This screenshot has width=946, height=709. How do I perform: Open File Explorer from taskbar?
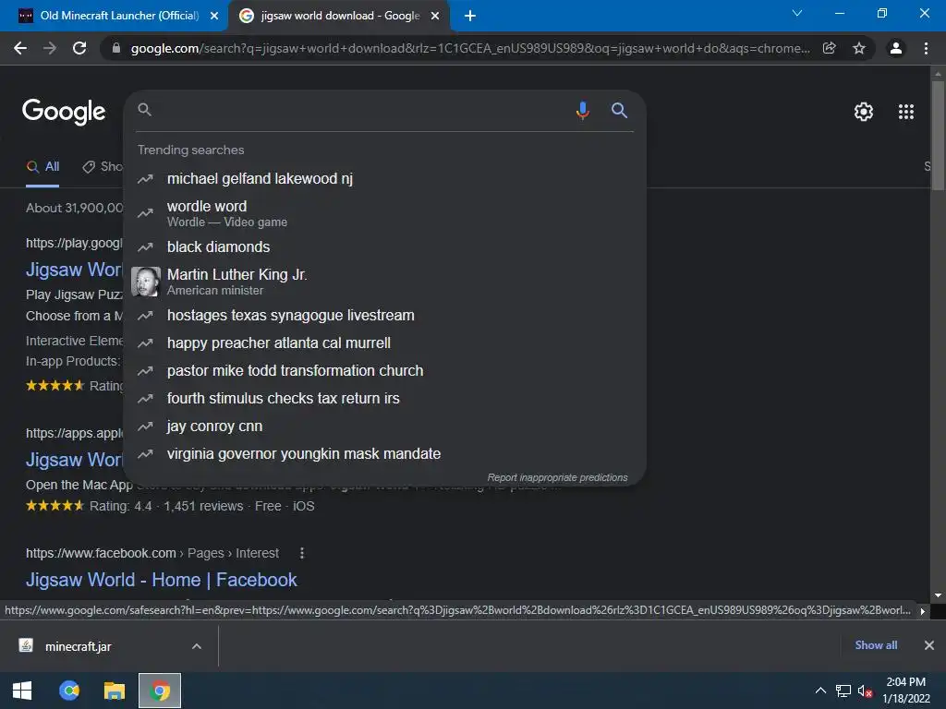click(x=114, y=691)
